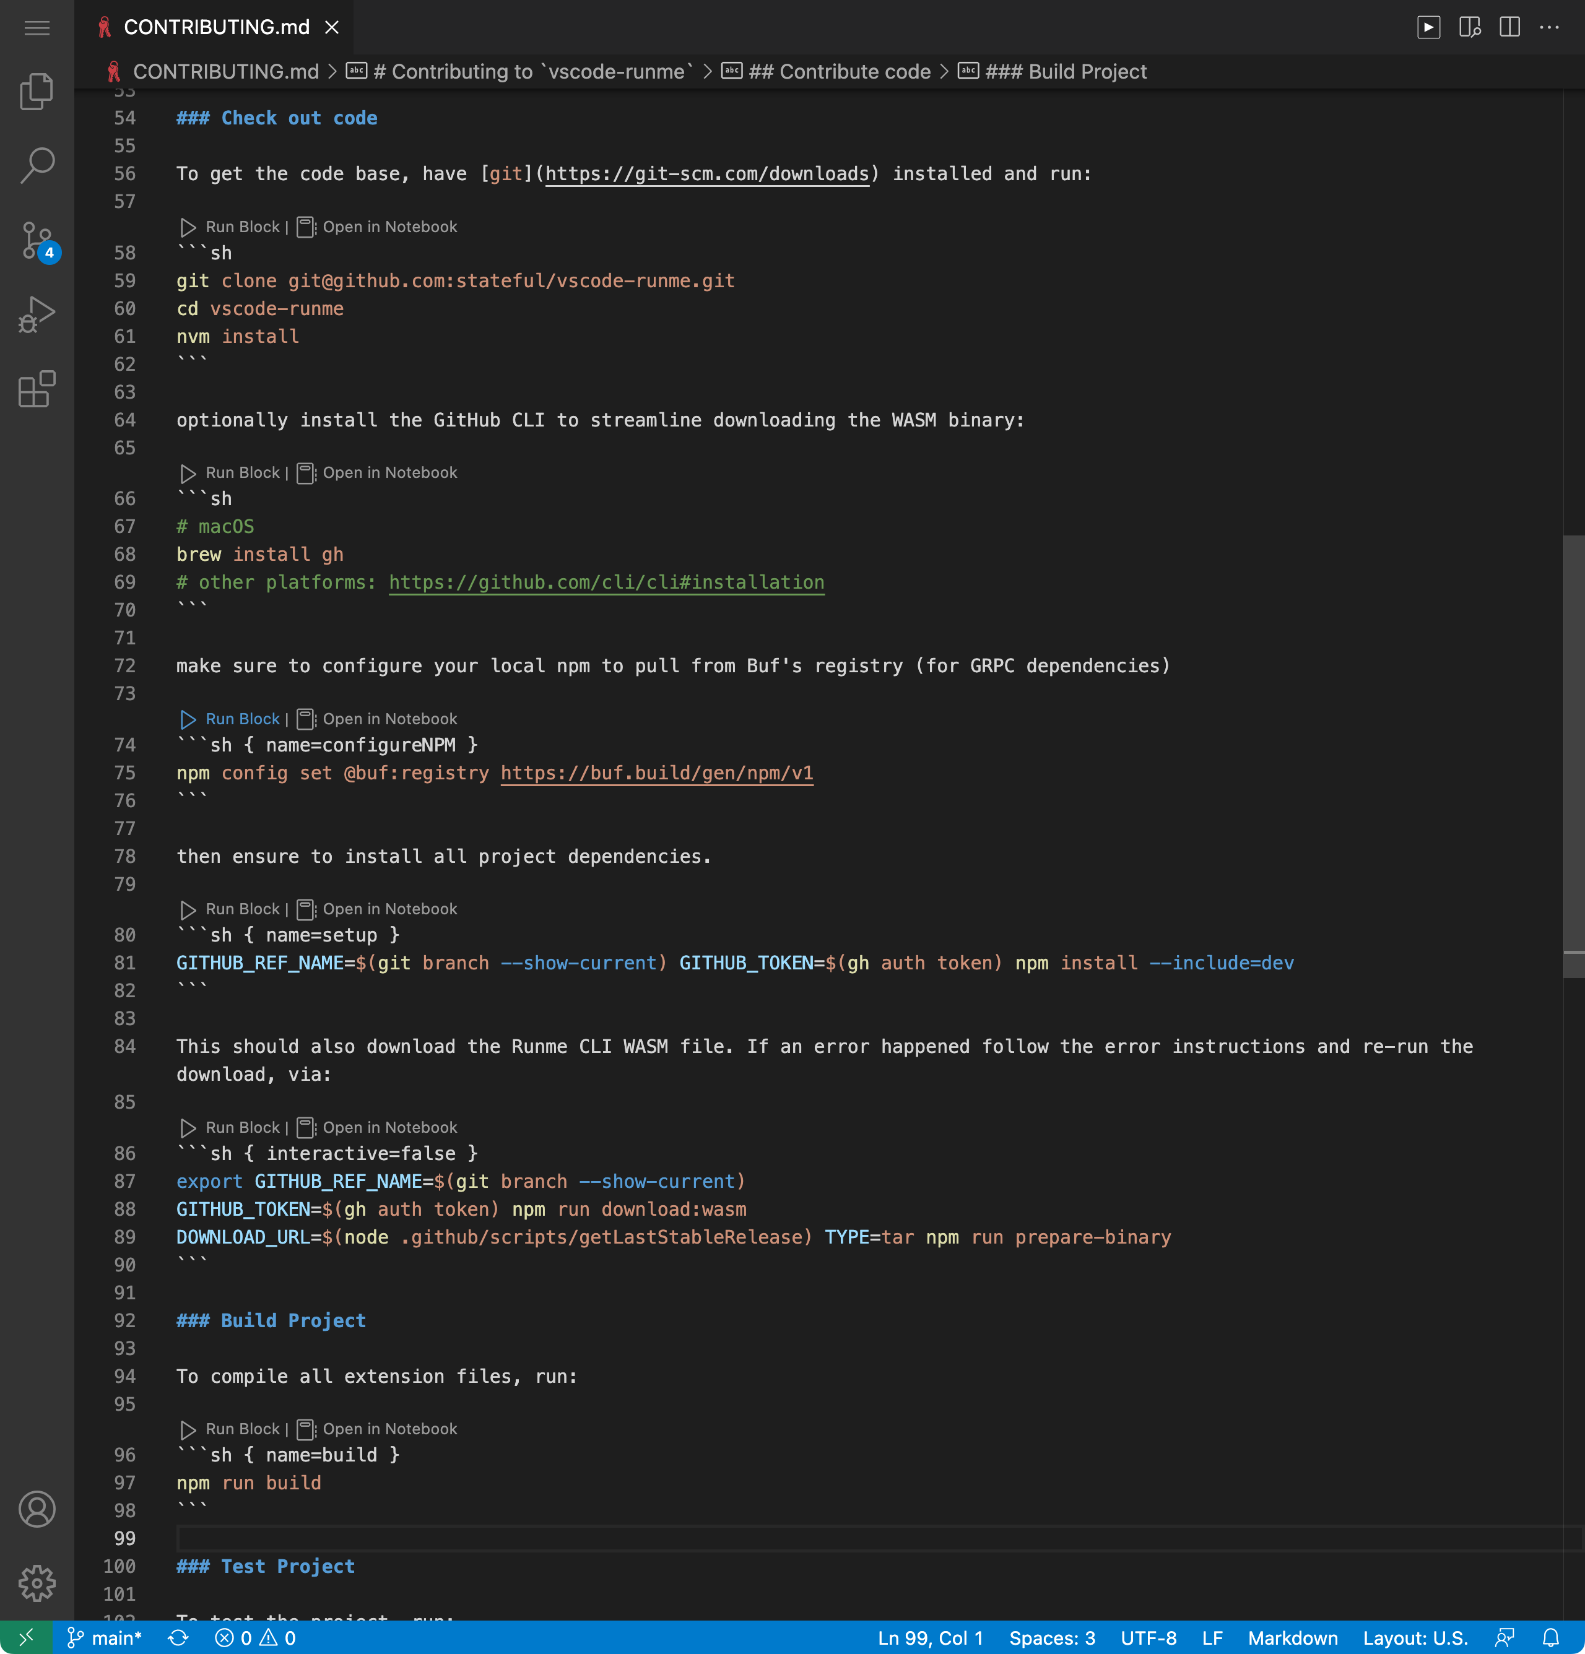
Task: Change end of line sequence LF
Action: (x=1212, y=1637)
